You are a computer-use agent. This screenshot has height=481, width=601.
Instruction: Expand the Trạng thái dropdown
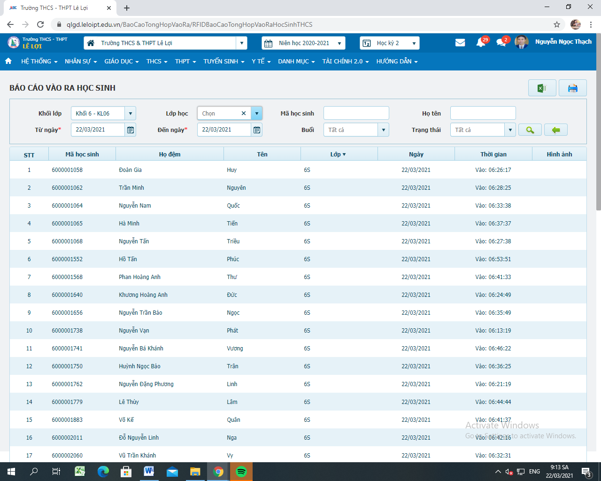pos(510,130)
